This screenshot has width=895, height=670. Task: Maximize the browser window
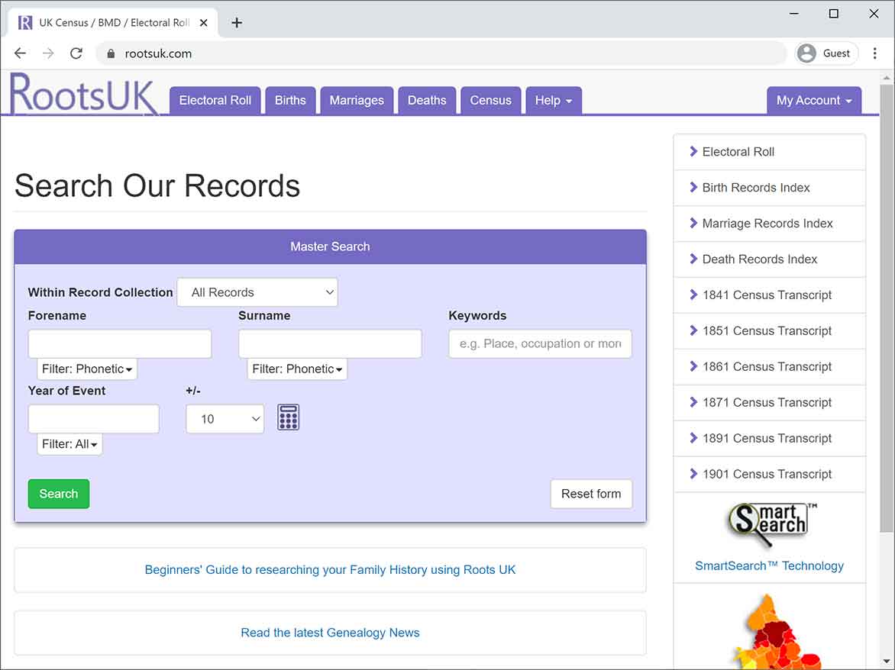coord(833,14)
